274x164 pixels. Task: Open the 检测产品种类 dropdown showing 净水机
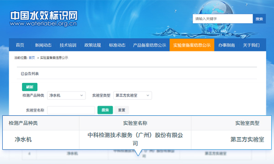click(66, 95)
